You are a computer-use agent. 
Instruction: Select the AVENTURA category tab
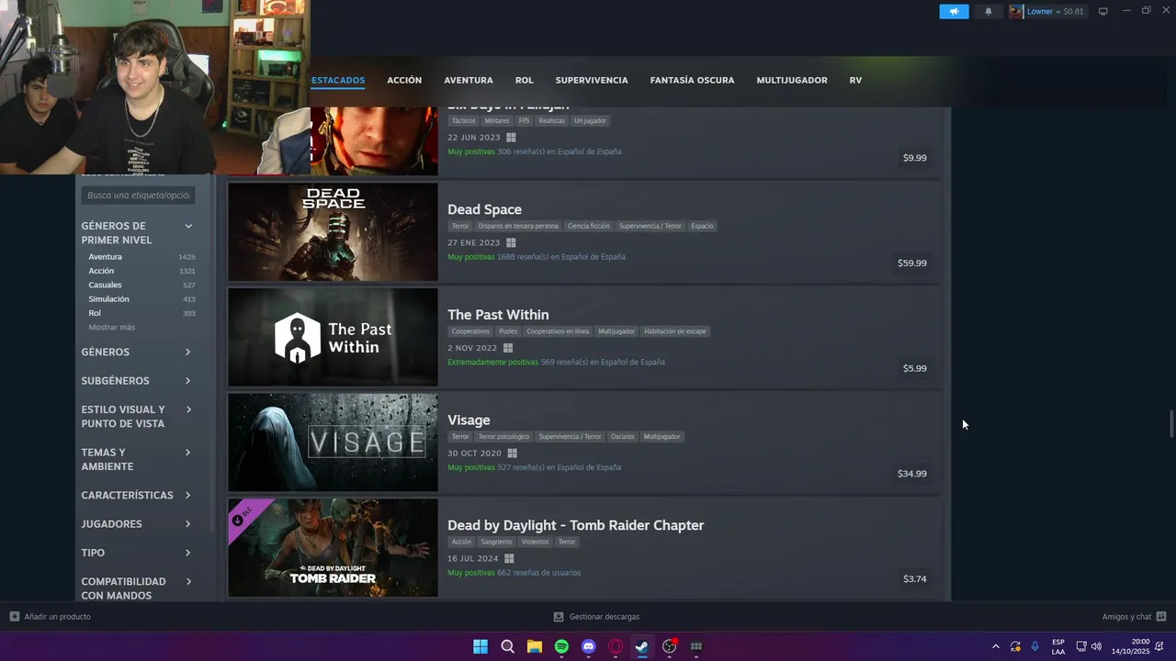469,80
